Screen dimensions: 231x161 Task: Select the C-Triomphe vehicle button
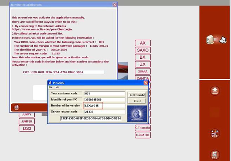(143, 128)
